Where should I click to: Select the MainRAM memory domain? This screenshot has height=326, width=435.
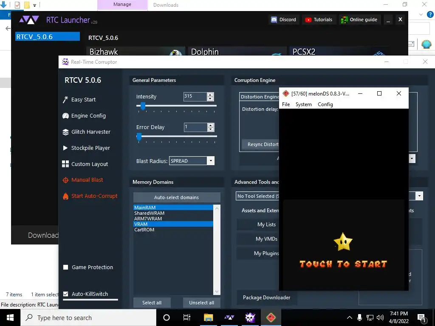pyautogui.click(x=173, y=208)
